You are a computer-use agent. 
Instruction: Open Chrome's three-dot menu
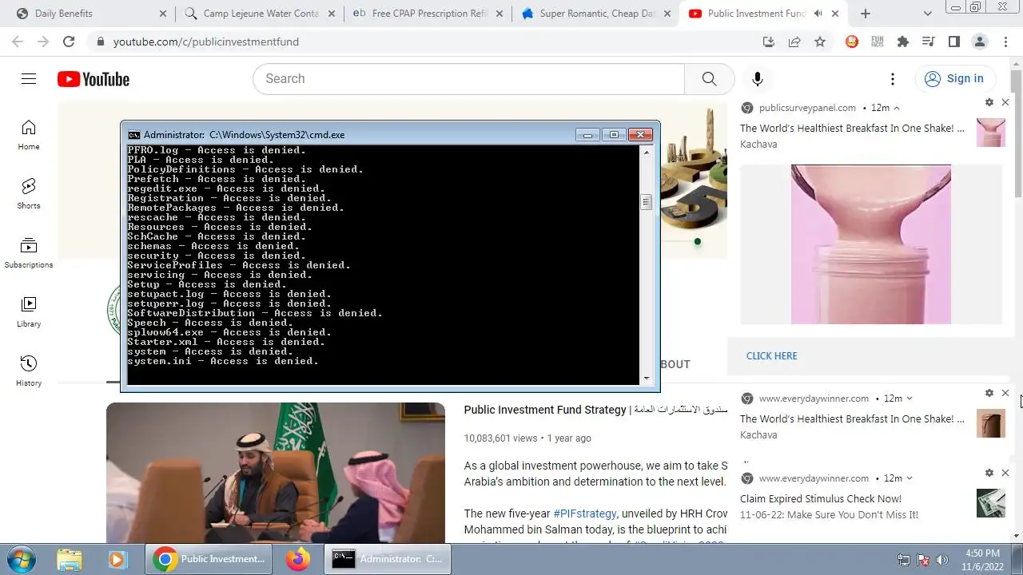[x=1005, y=42]
